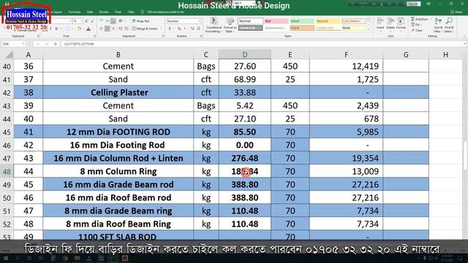Image resolution: width=468 pixels, height=263 pixels.
Task: Select cell with amount 12,419
Action: (346, 66)
